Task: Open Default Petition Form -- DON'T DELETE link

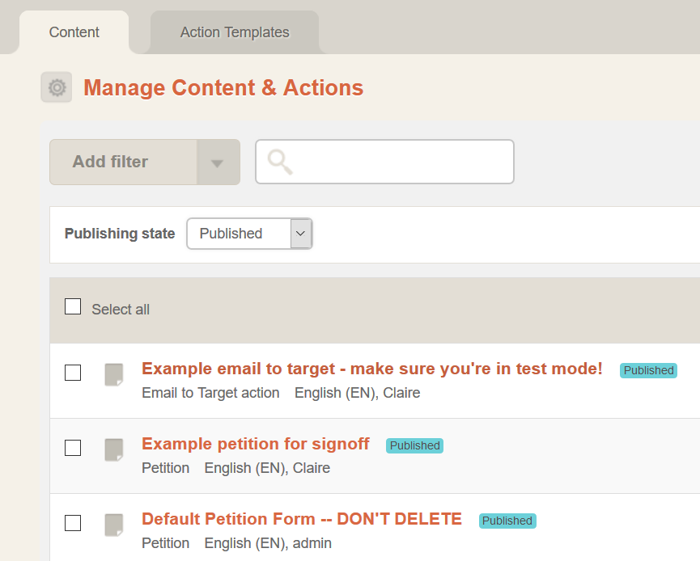Action: 302,519
